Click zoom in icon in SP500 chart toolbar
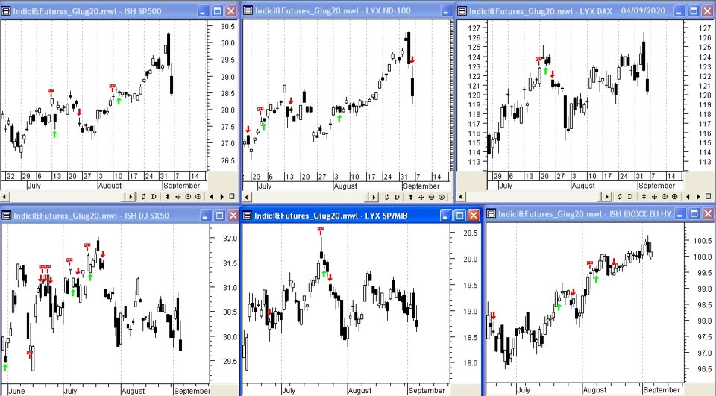The image size is (716, 396). (198, 196)
